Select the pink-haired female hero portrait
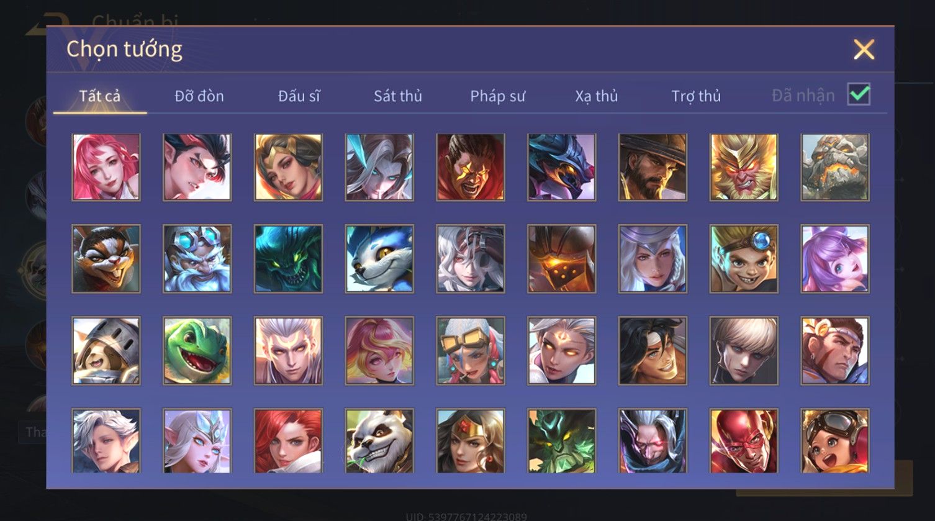 (106, 167)
